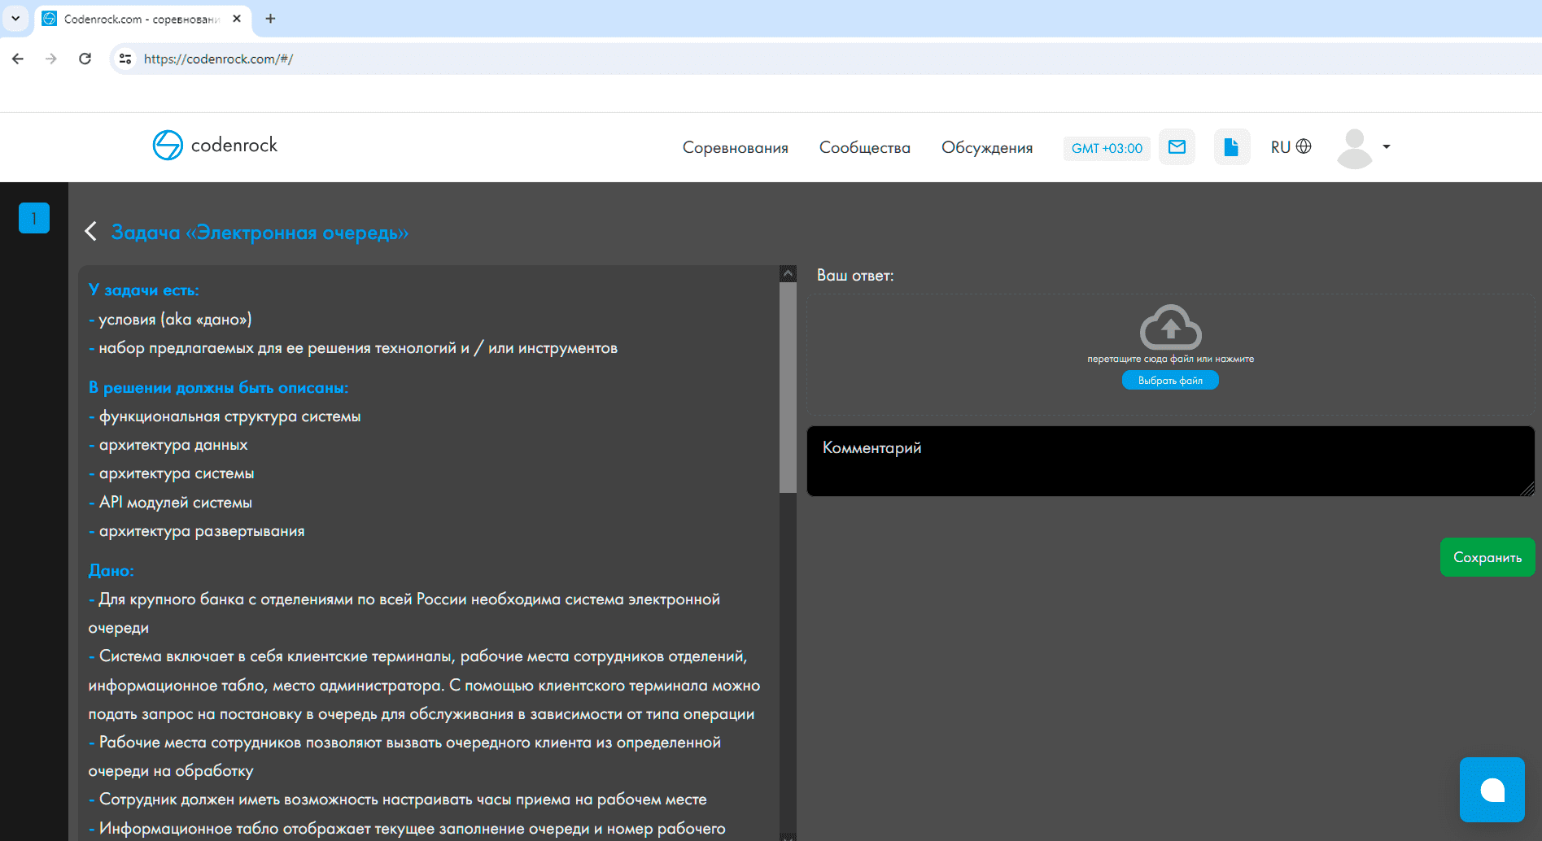Open the chat support bubble

1492,790
